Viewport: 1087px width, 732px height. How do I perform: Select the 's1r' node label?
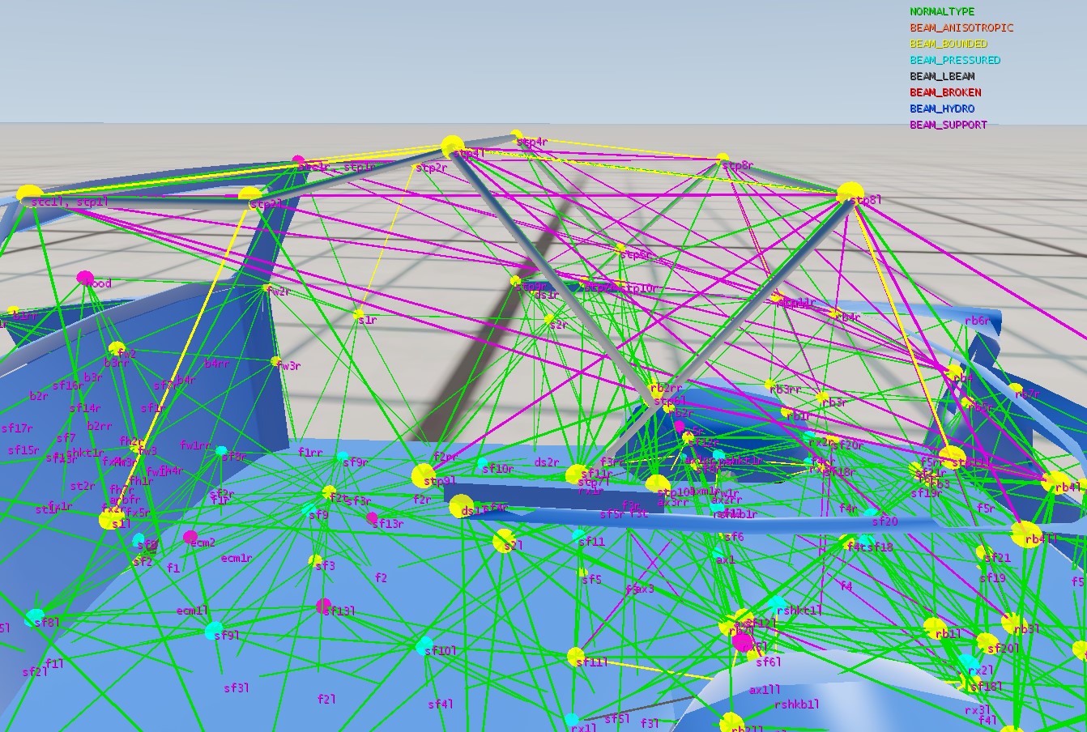point(369,320)
